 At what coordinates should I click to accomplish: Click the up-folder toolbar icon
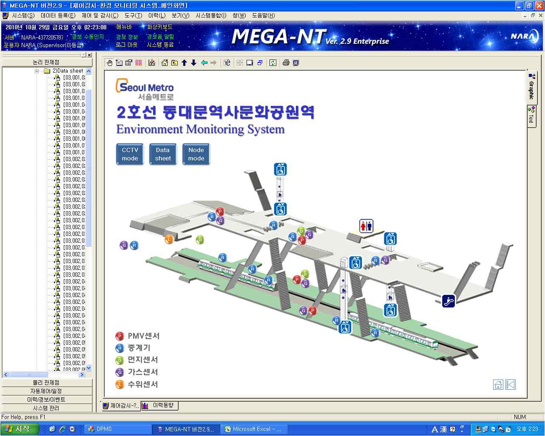[174, 63]
